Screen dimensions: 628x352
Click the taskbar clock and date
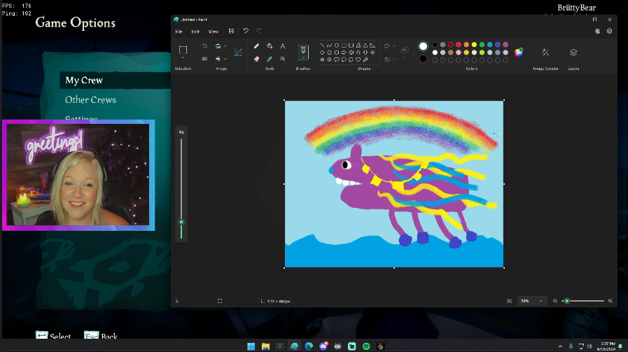pos(608,346)
